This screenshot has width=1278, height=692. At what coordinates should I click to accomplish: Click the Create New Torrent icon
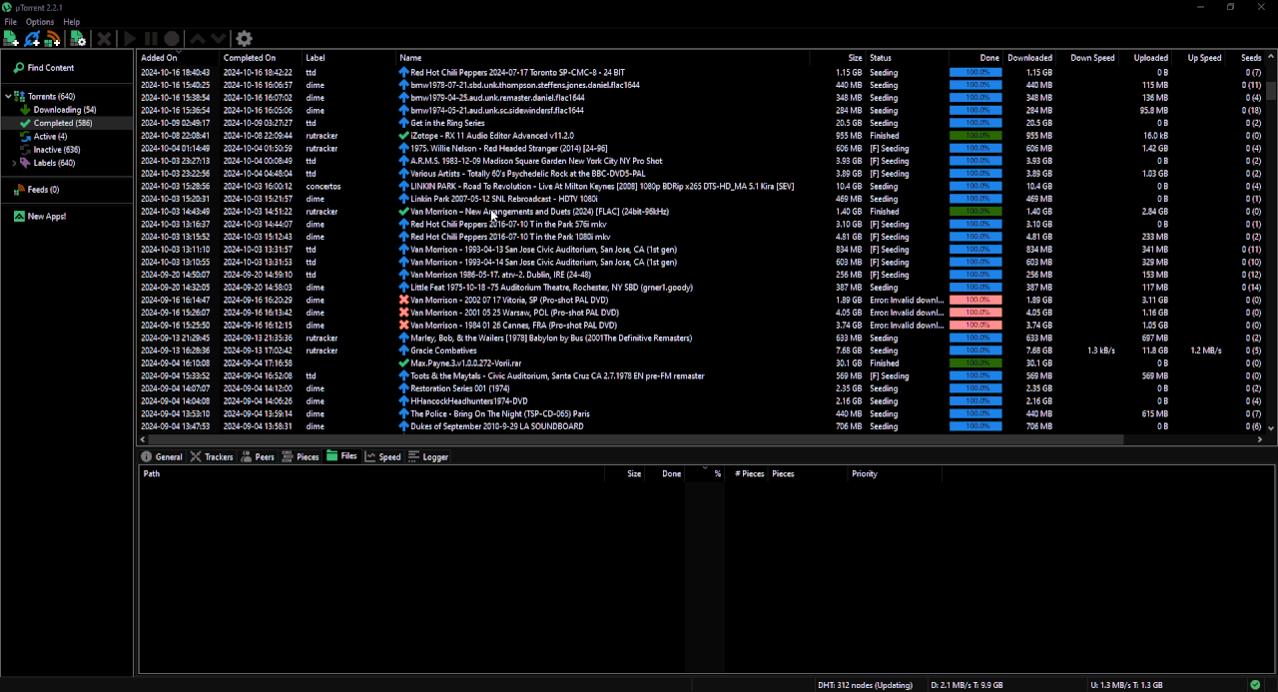(x=78, y=39)
